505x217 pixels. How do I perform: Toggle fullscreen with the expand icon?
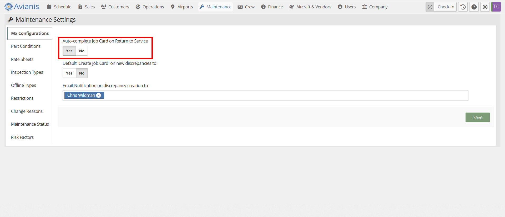click(485, 7)
